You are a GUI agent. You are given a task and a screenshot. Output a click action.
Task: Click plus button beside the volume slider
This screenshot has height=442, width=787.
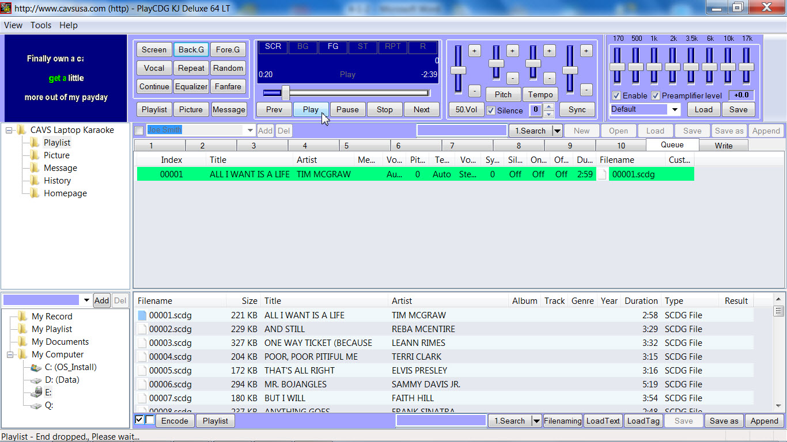coord(474,51)
